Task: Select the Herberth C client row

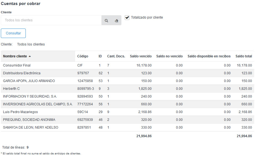Action: coord(11,89)
